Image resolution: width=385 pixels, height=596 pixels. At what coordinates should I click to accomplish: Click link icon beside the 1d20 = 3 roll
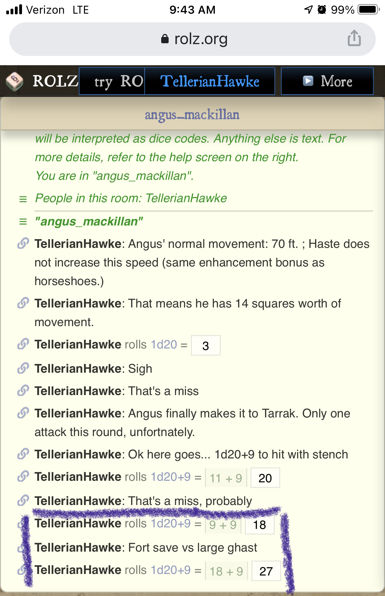[23, 344]
